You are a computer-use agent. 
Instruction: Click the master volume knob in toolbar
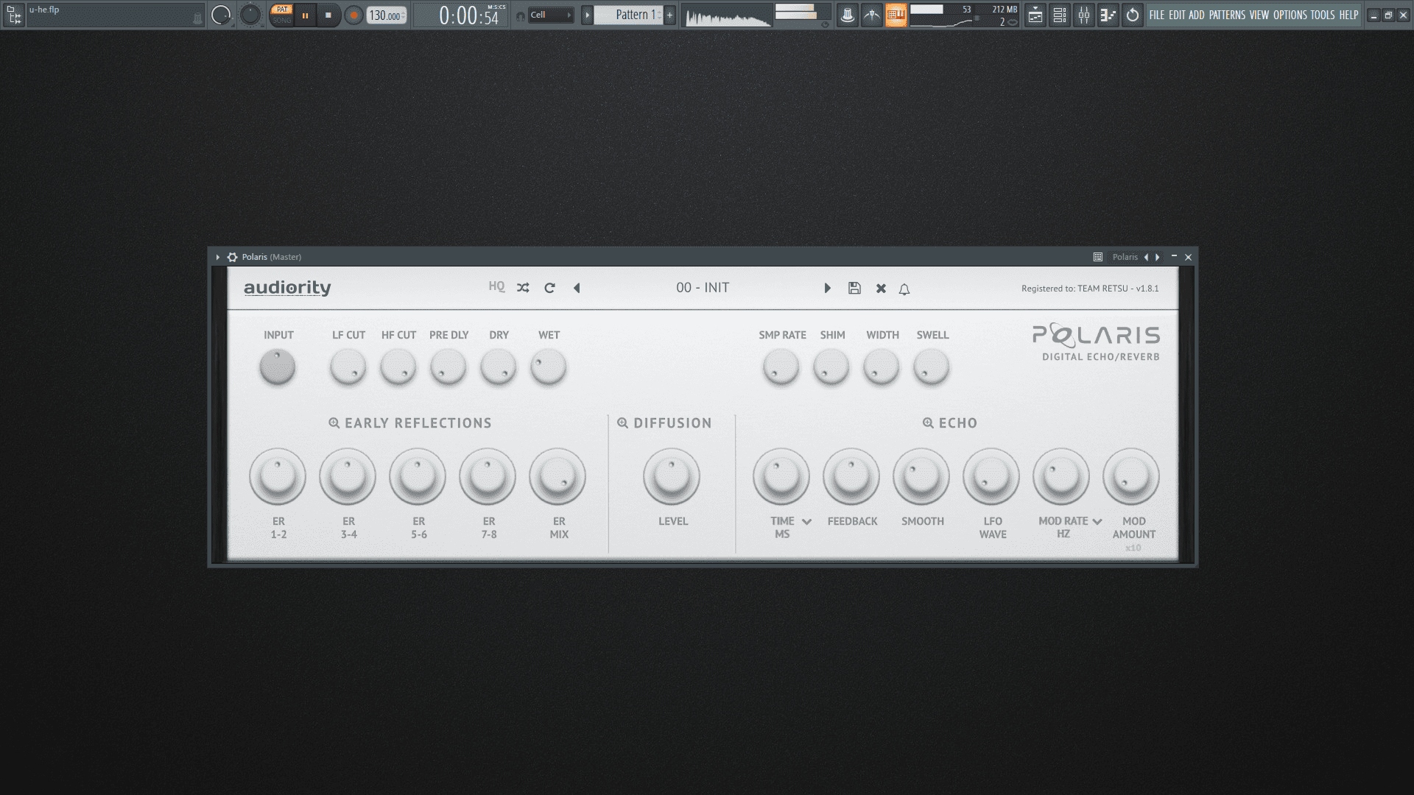click(x=221, y=15)
